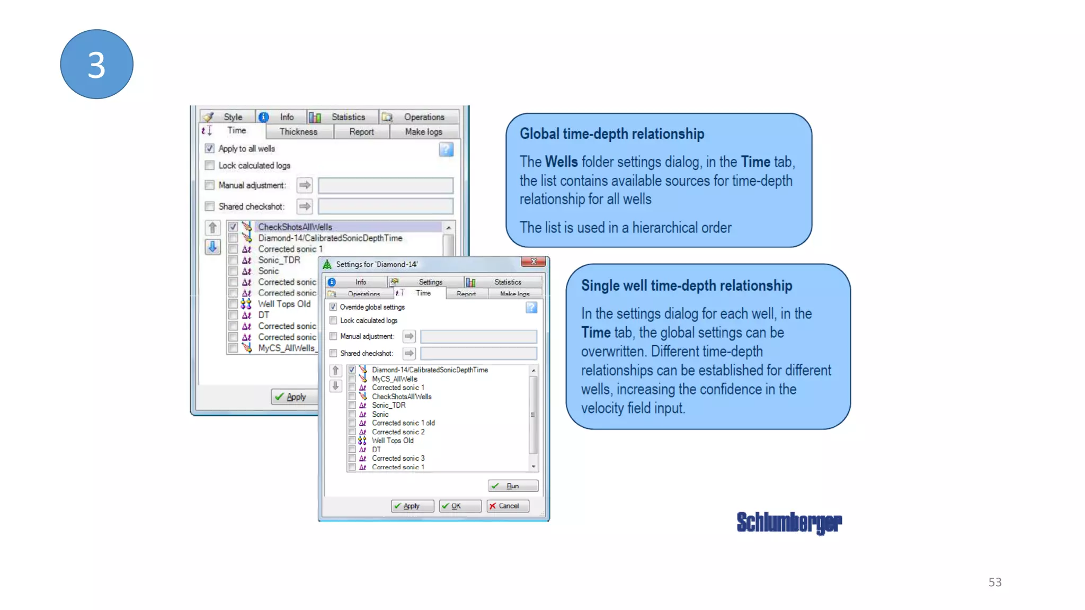Enable Lock calculated logs in Wells dialog
Screen dimensions: 1085x610
(x=210, y=166)
